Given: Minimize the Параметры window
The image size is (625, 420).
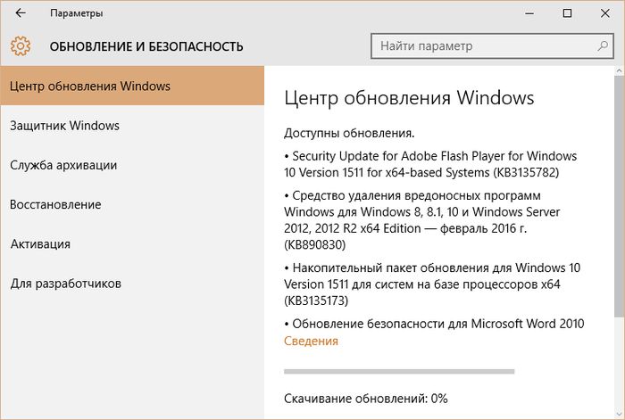Looking at the screenshot, I should pos(525,13).
